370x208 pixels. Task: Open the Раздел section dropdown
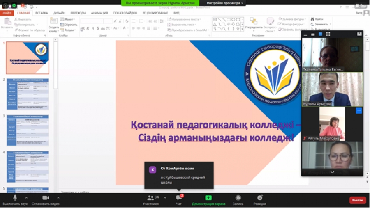click(x=68, y=30)
